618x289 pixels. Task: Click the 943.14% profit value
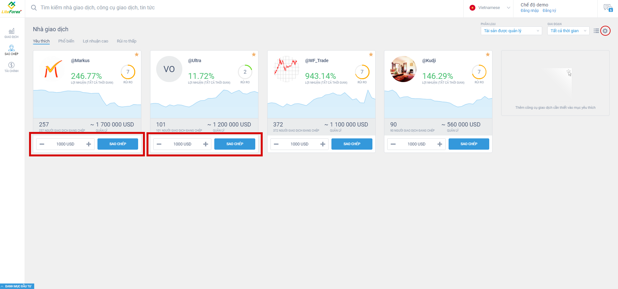point(320,76)
